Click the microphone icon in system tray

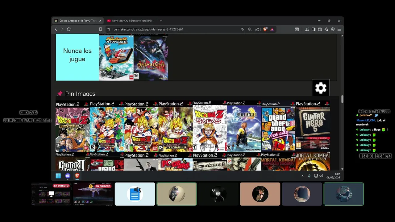pos(309,176)
